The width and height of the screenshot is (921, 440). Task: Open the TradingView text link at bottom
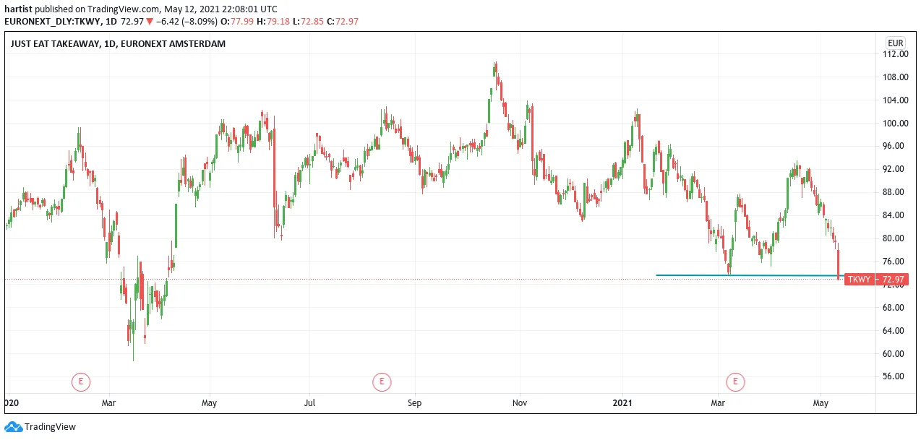tap(50, 427)
